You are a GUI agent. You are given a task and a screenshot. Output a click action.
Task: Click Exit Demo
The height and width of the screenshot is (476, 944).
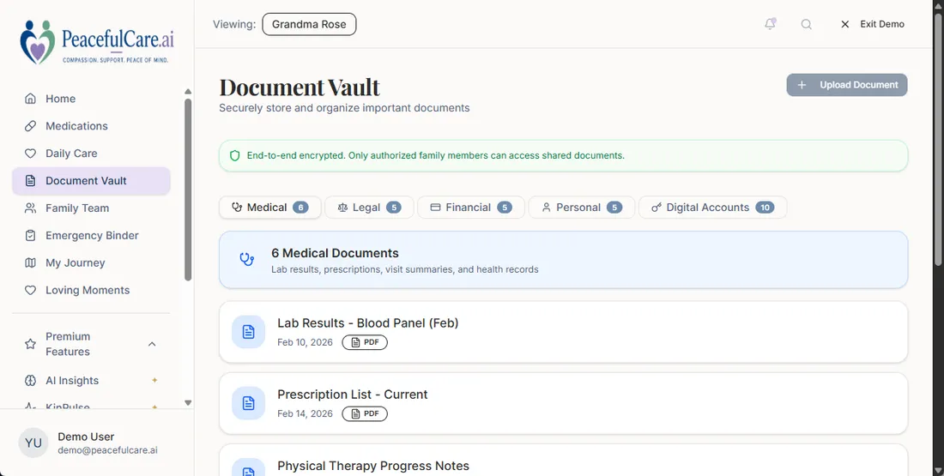pyautogui.click(x=872, y=24)
